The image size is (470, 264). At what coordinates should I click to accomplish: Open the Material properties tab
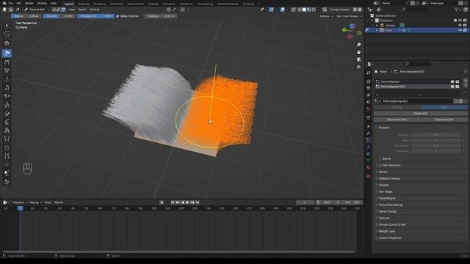(x=369, y=168)
